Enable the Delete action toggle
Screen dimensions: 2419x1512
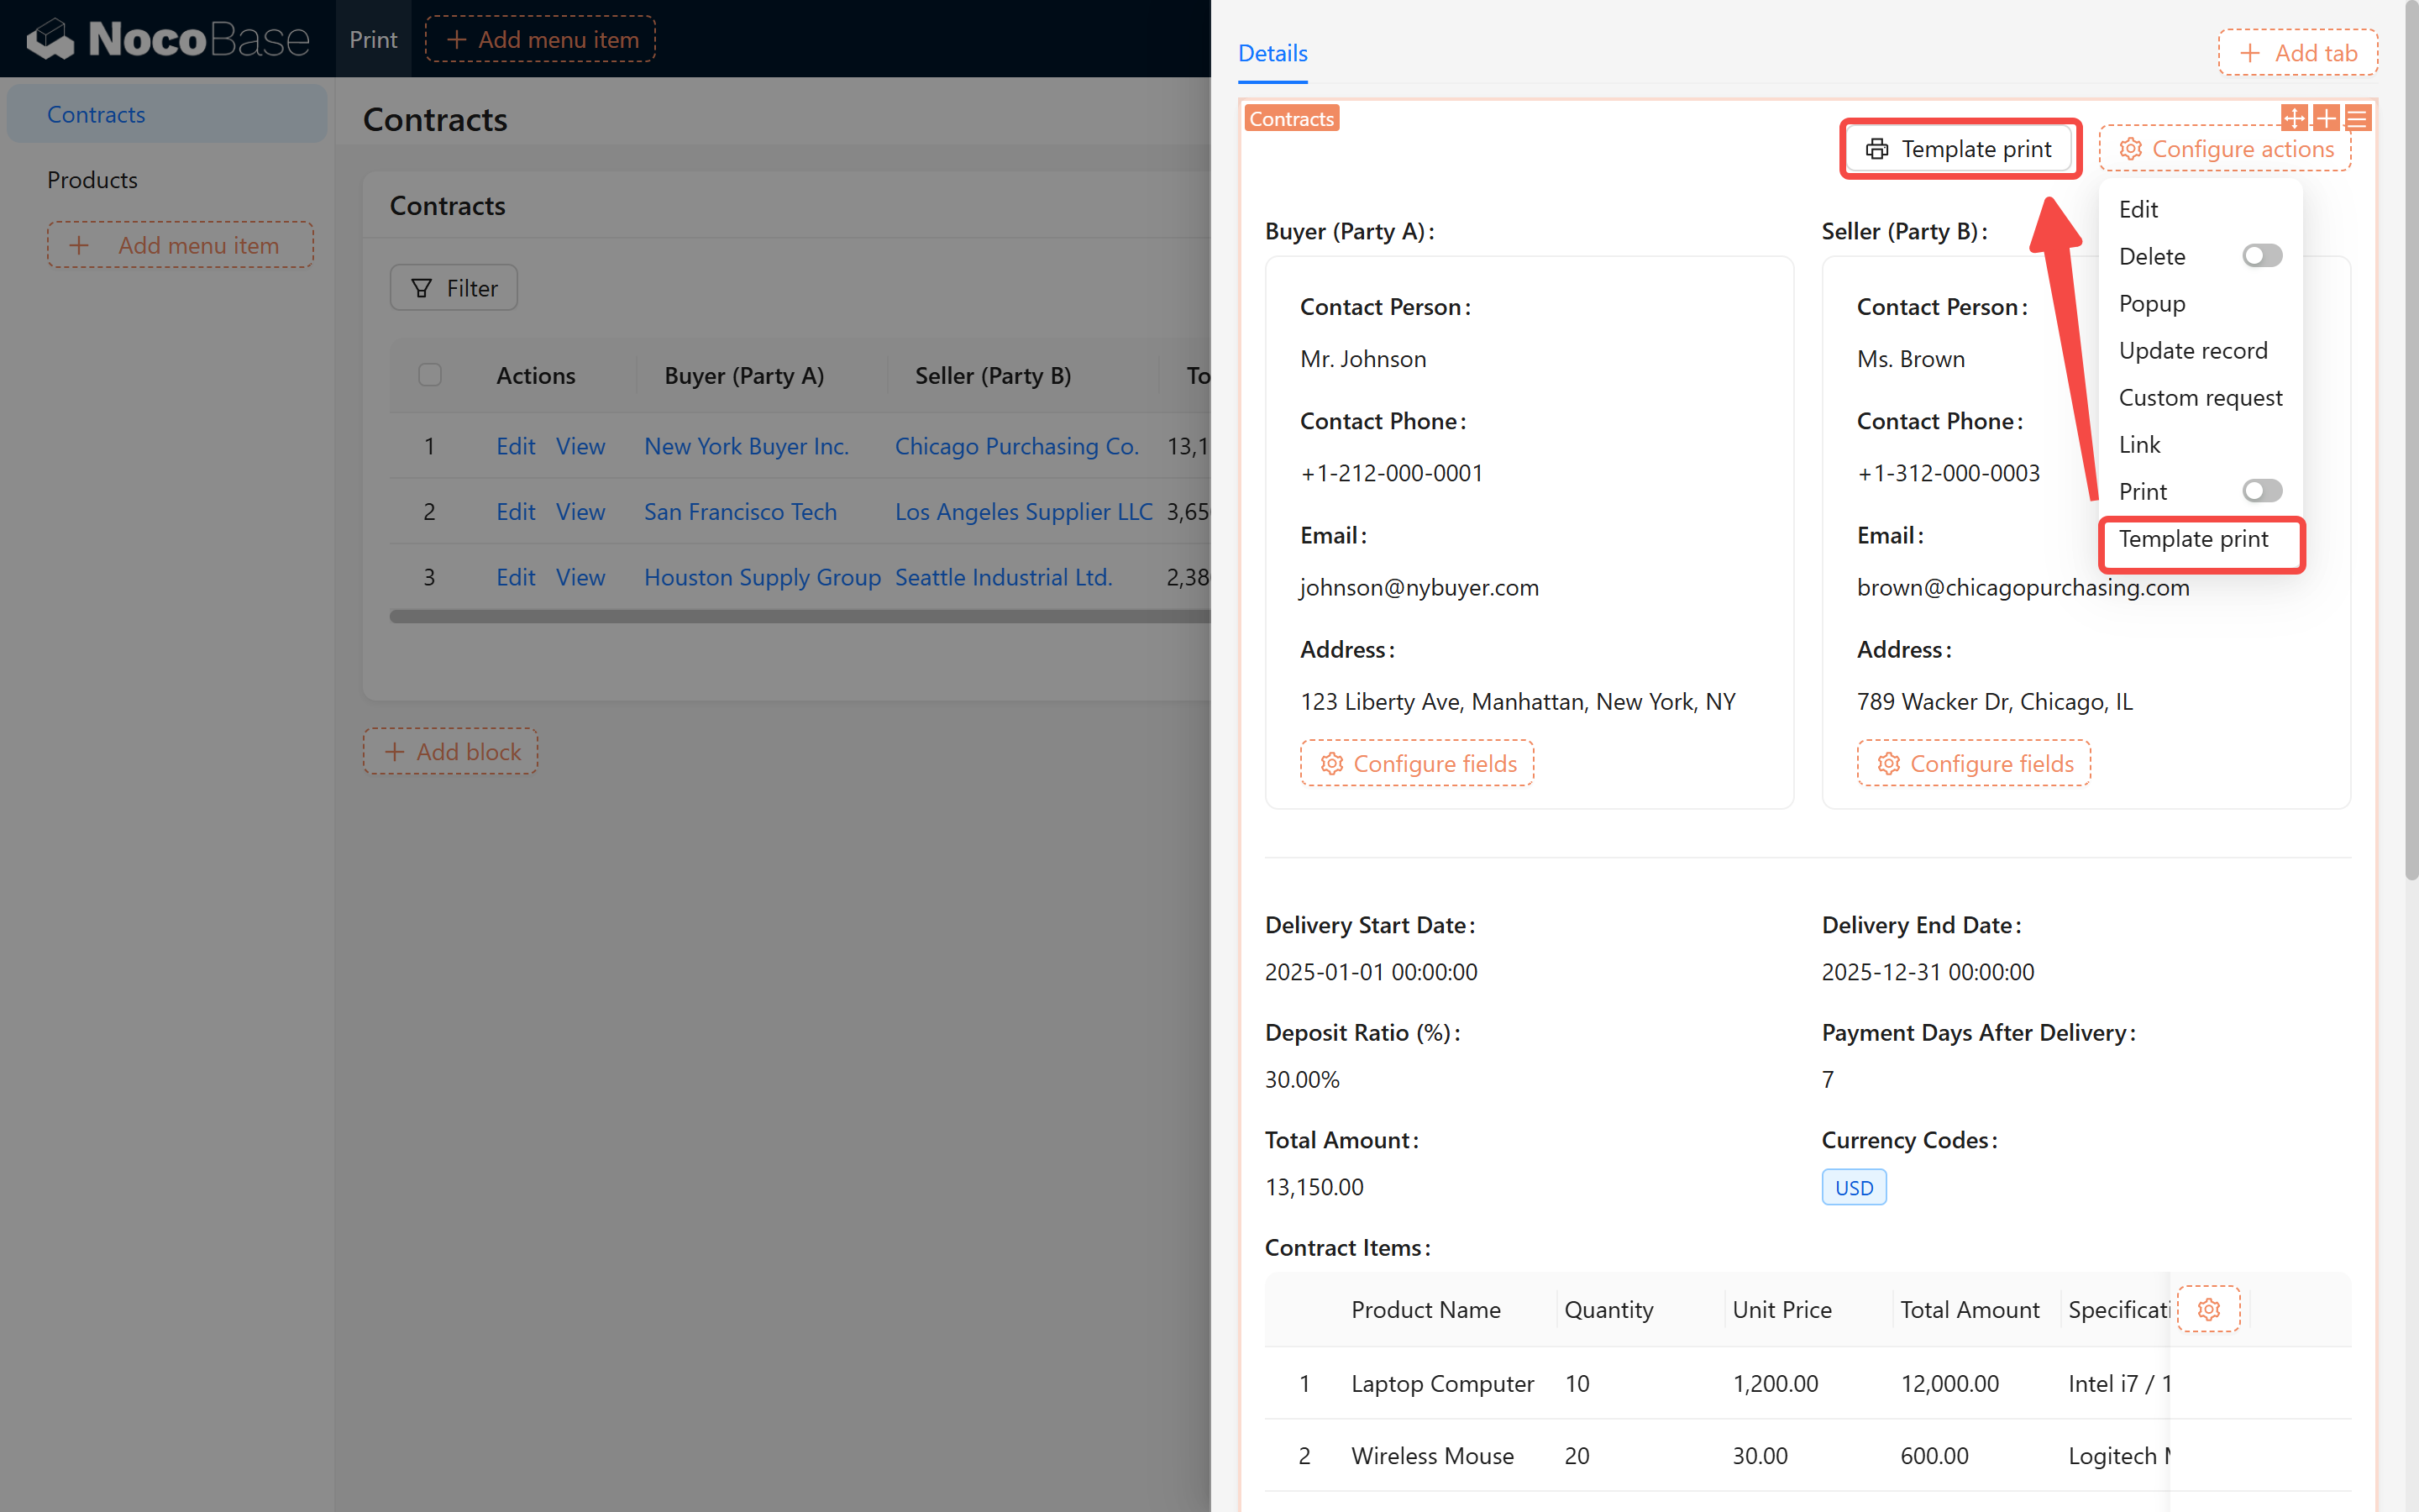(2261, 256)
